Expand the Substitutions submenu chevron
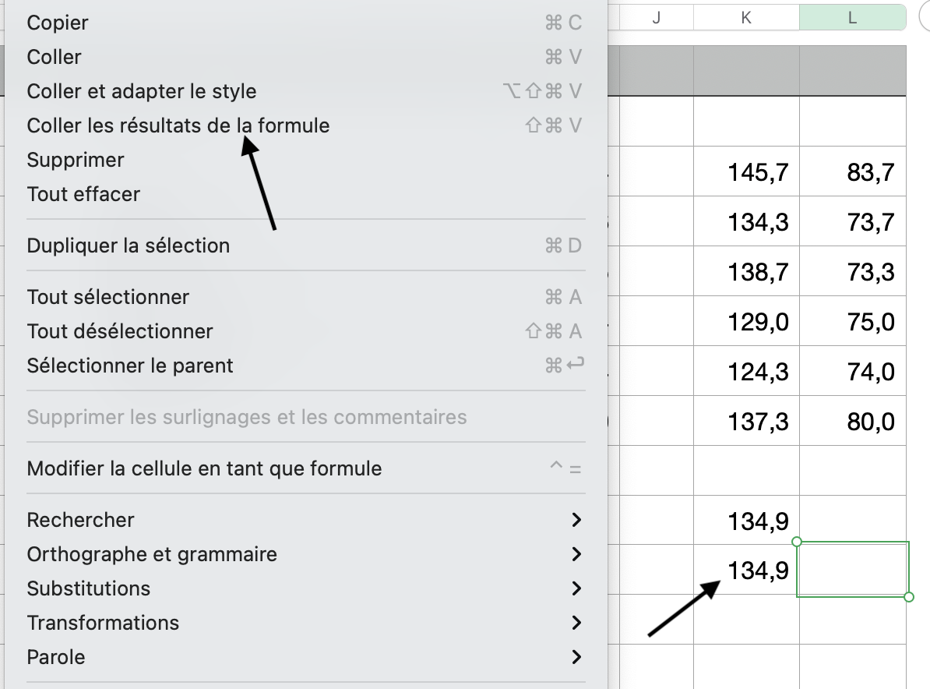This screenshot has width=930, height=689. (576, 588)
